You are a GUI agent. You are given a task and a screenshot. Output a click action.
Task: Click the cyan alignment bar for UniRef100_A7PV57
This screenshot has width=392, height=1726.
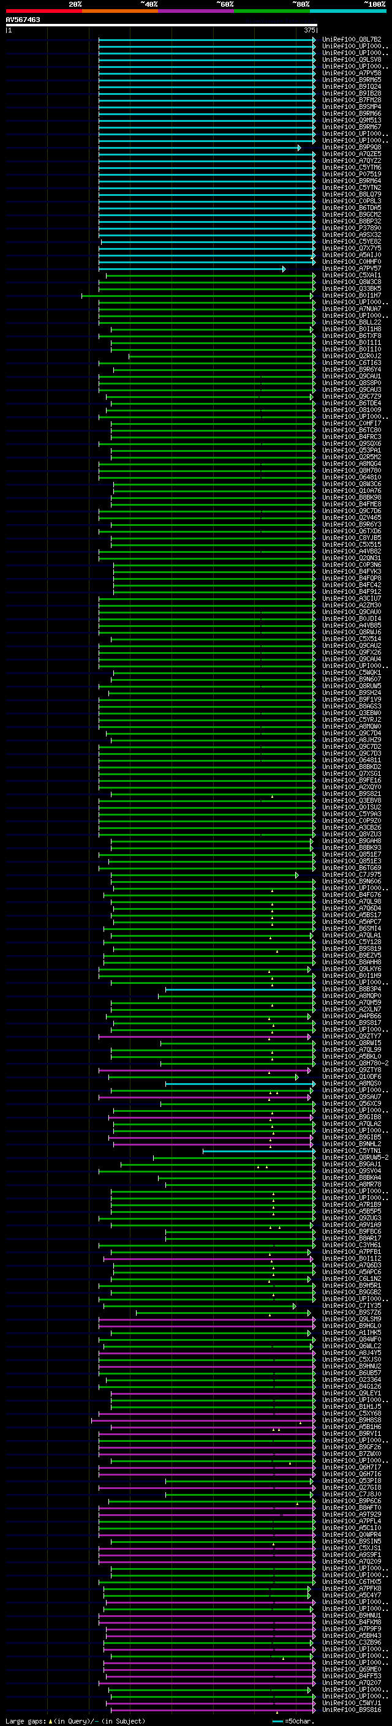(192, 269)
